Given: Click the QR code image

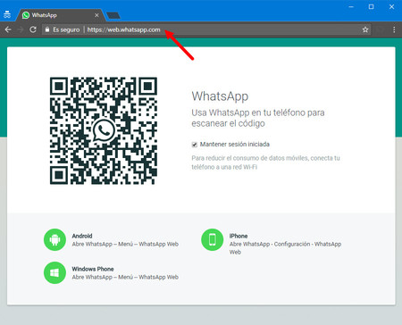Looking at the screenshot, I should [x=104, y=130].
